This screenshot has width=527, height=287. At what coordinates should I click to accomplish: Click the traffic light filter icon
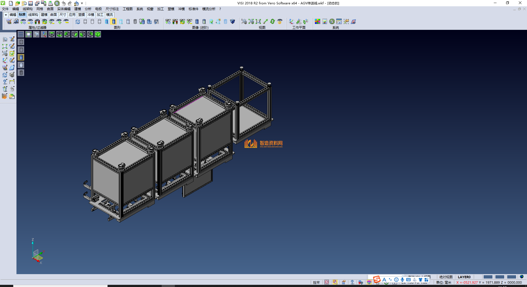point(37,21)
